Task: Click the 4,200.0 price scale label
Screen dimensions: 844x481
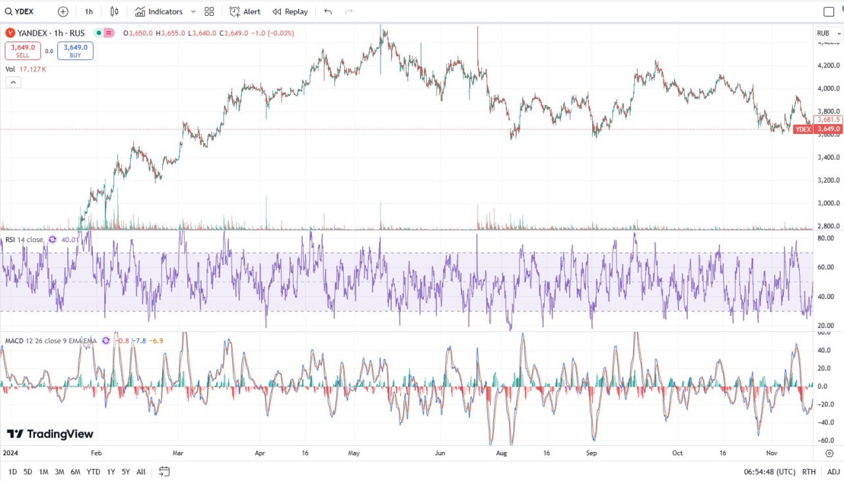Action: point(829,65)
